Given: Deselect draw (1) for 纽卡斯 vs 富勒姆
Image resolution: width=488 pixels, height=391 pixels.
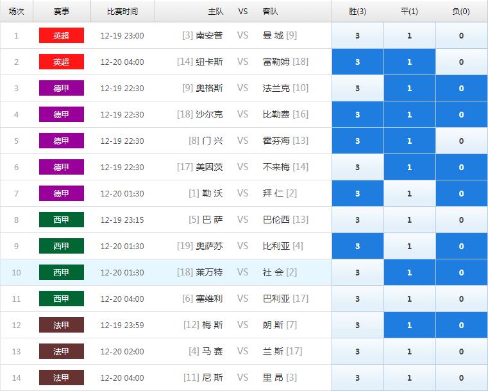Looking at the screenshot, I should (410, 62).
